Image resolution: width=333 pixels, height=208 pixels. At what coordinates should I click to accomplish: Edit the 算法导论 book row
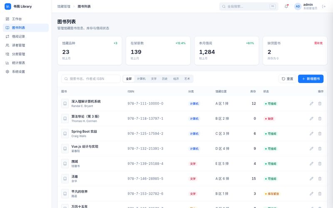click(x=311, y=119)
